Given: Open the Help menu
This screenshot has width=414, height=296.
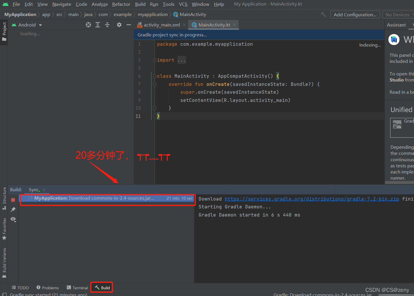Looking at the screenshot, I should click(x=219, y=4).
